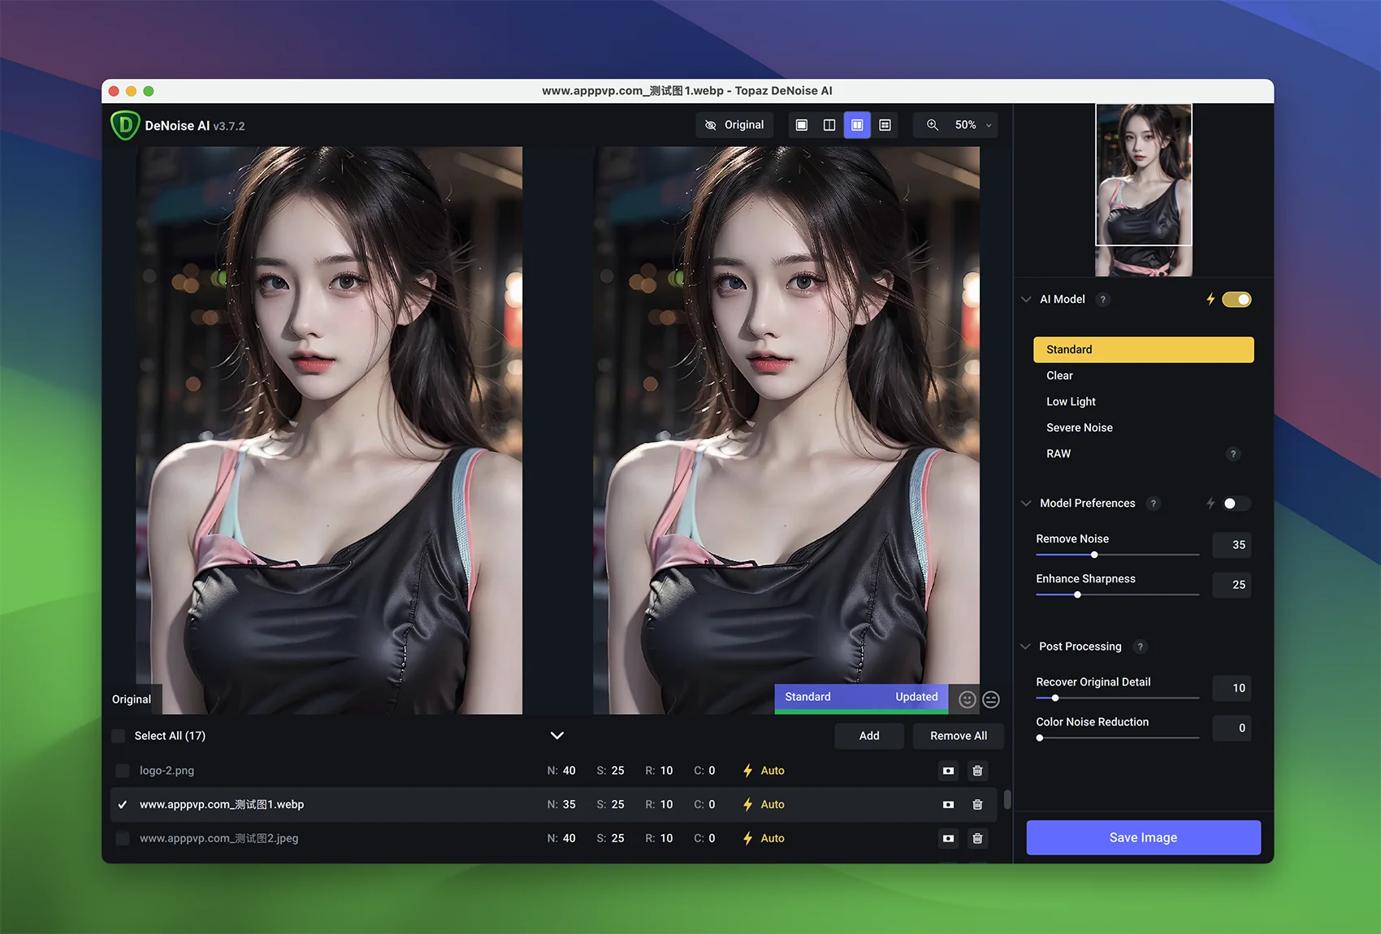Screen dimensions: 1381x934
Task: Click the Color Noise Reduction value field
Action: pyautogui.click(x=1232, y=728)
